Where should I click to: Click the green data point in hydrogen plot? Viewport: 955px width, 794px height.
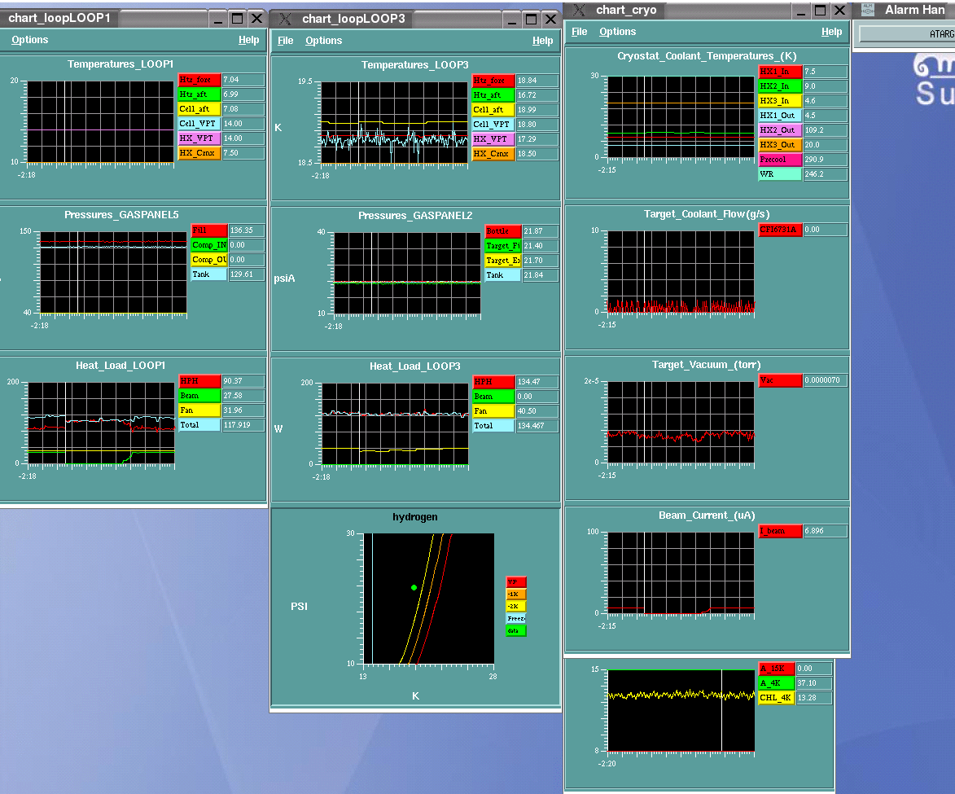414,587
